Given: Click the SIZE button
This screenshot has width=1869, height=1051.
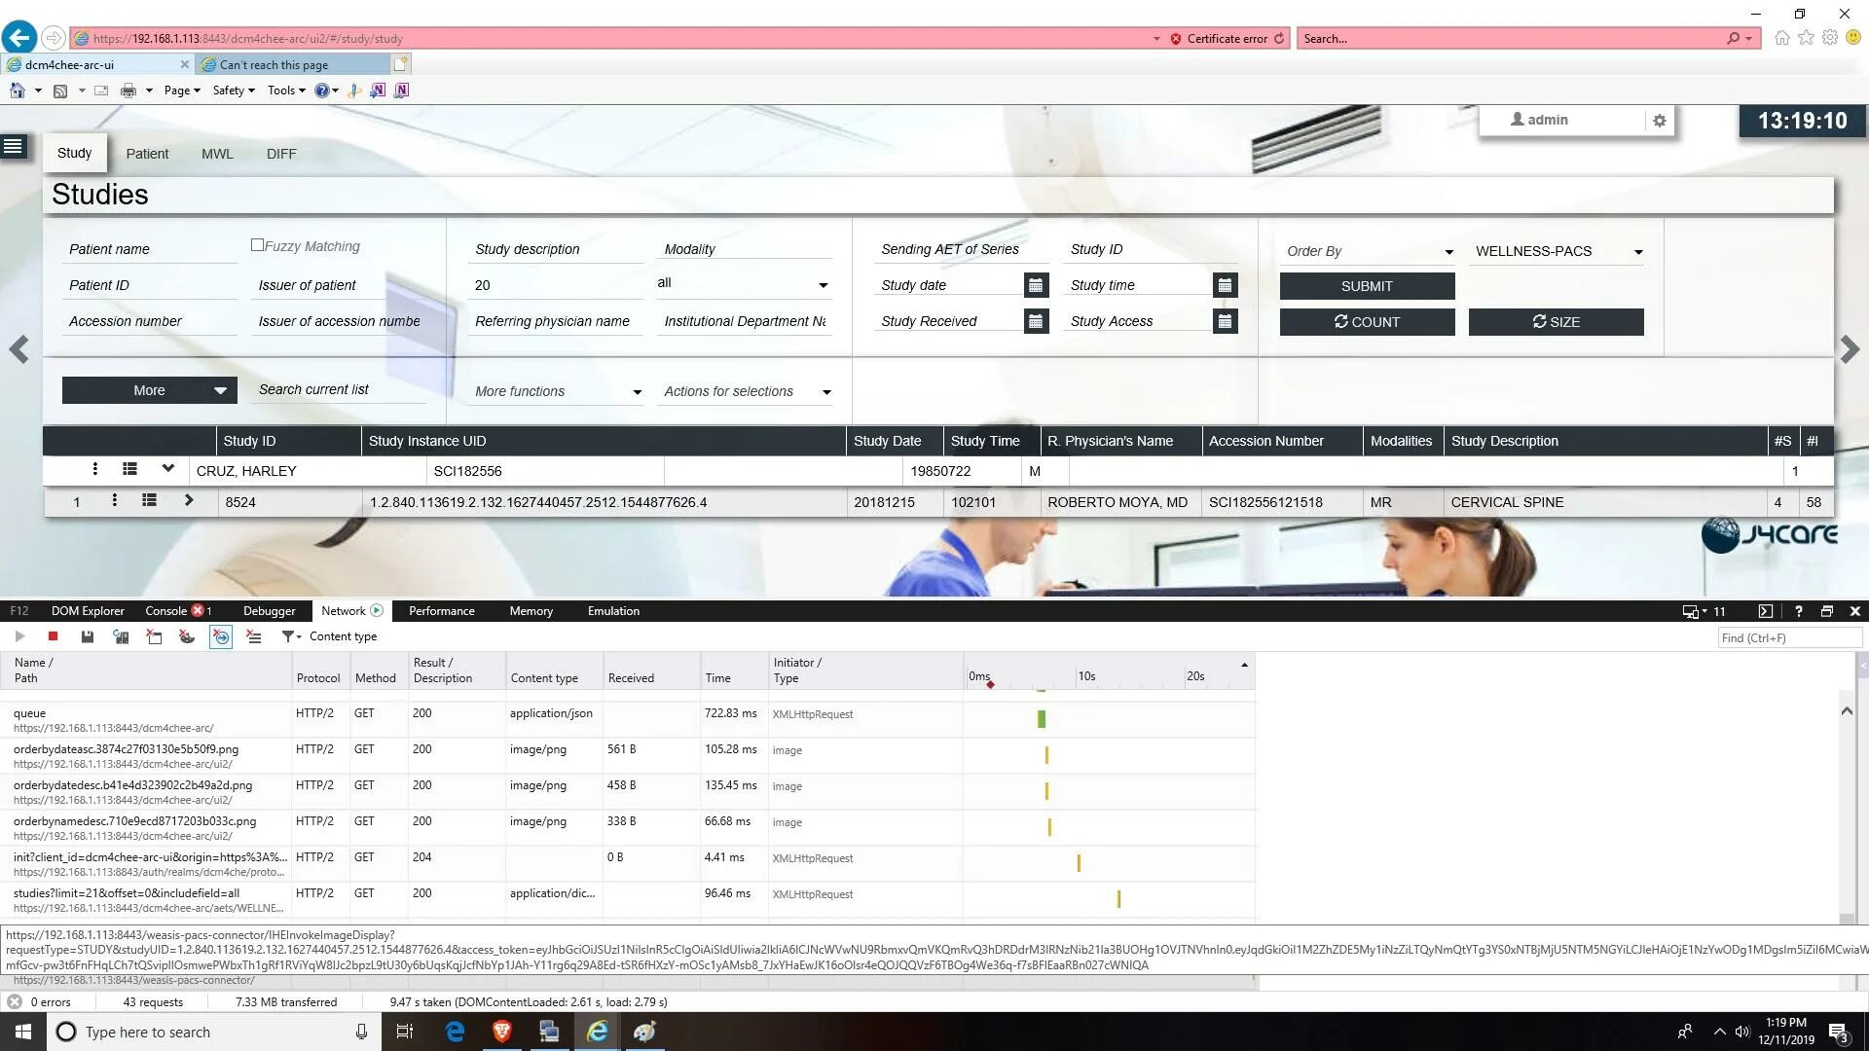Looking at the screenshot, I should (1556, 322).
